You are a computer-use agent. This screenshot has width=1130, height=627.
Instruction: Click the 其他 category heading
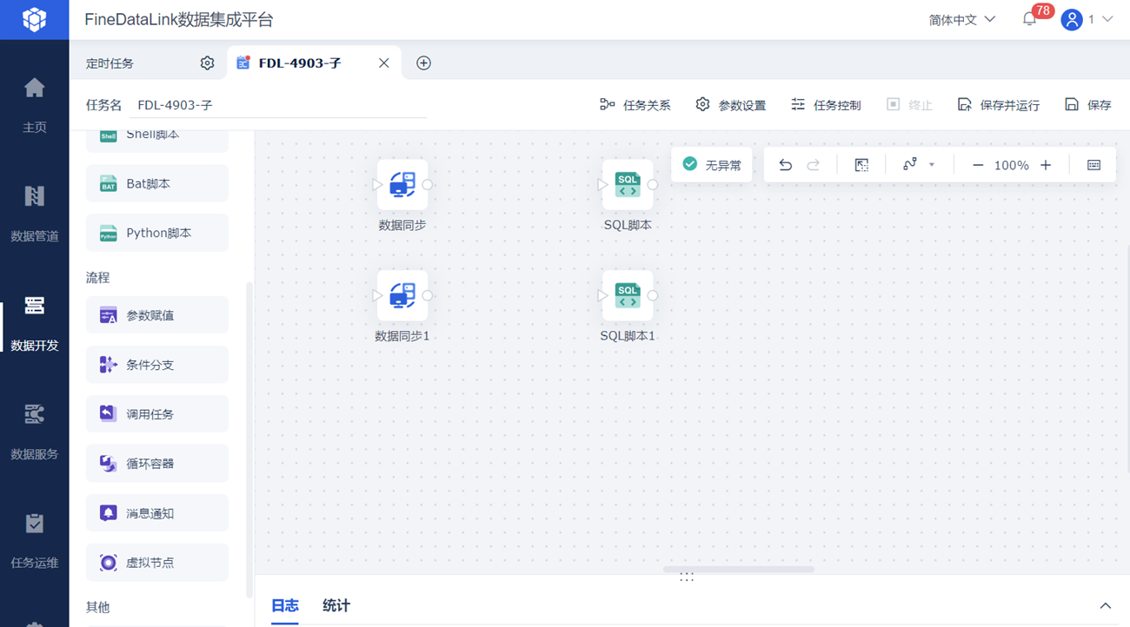point(97,607)
